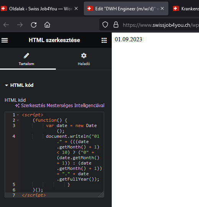Screen dimensions: 199x207
Task: Click the opening <script> tag text
Action: 33,115
